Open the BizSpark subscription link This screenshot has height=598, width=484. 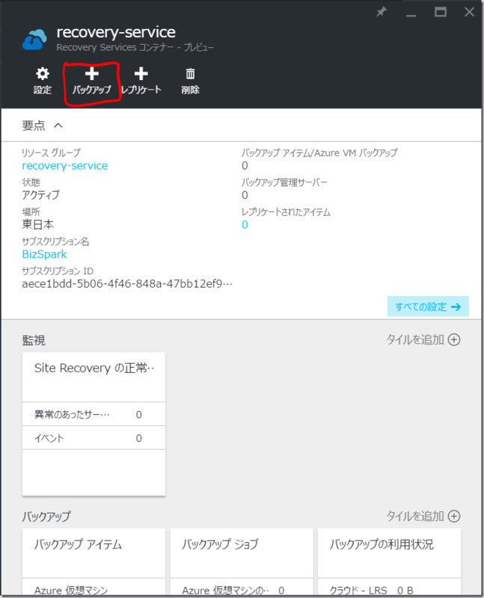[44, 254]
